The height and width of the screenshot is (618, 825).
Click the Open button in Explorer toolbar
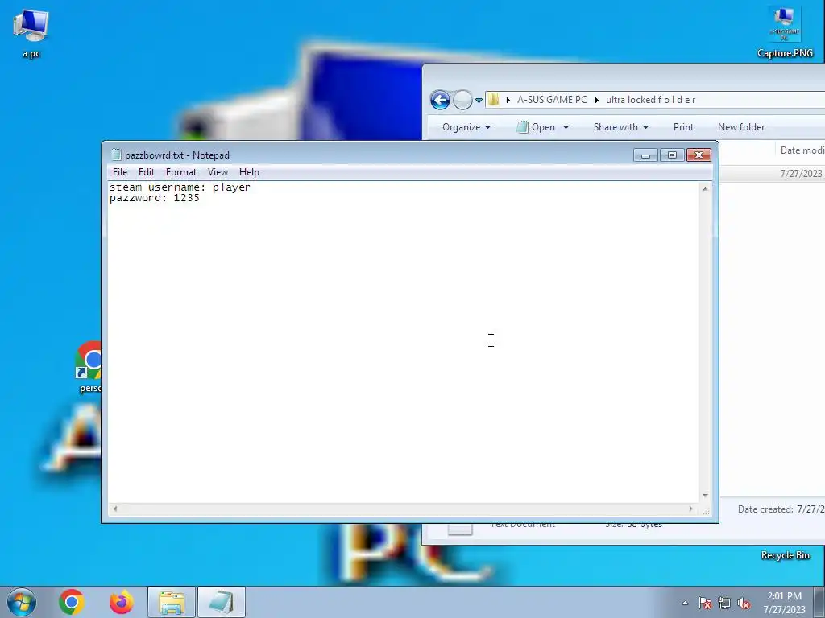point(537,127)
